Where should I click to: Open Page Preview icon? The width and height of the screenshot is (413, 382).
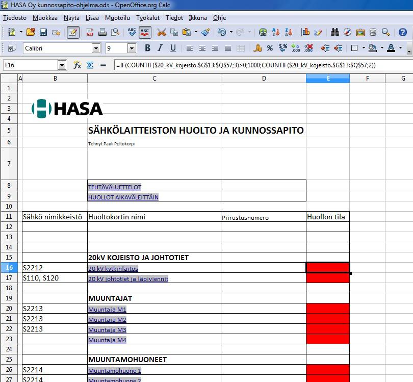click(115, 32)
